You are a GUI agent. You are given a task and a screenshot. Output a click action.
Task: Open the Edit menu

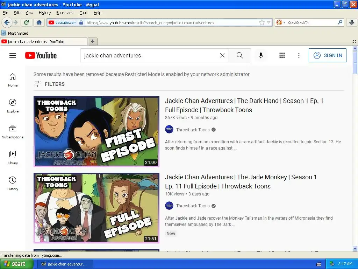17,13
